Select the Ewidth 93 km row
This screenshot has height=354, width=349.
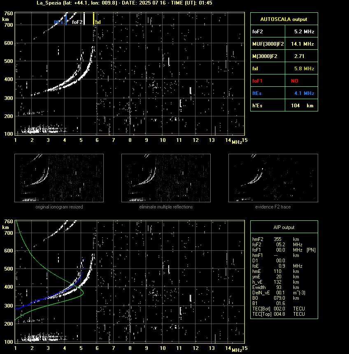click(276, 287)
